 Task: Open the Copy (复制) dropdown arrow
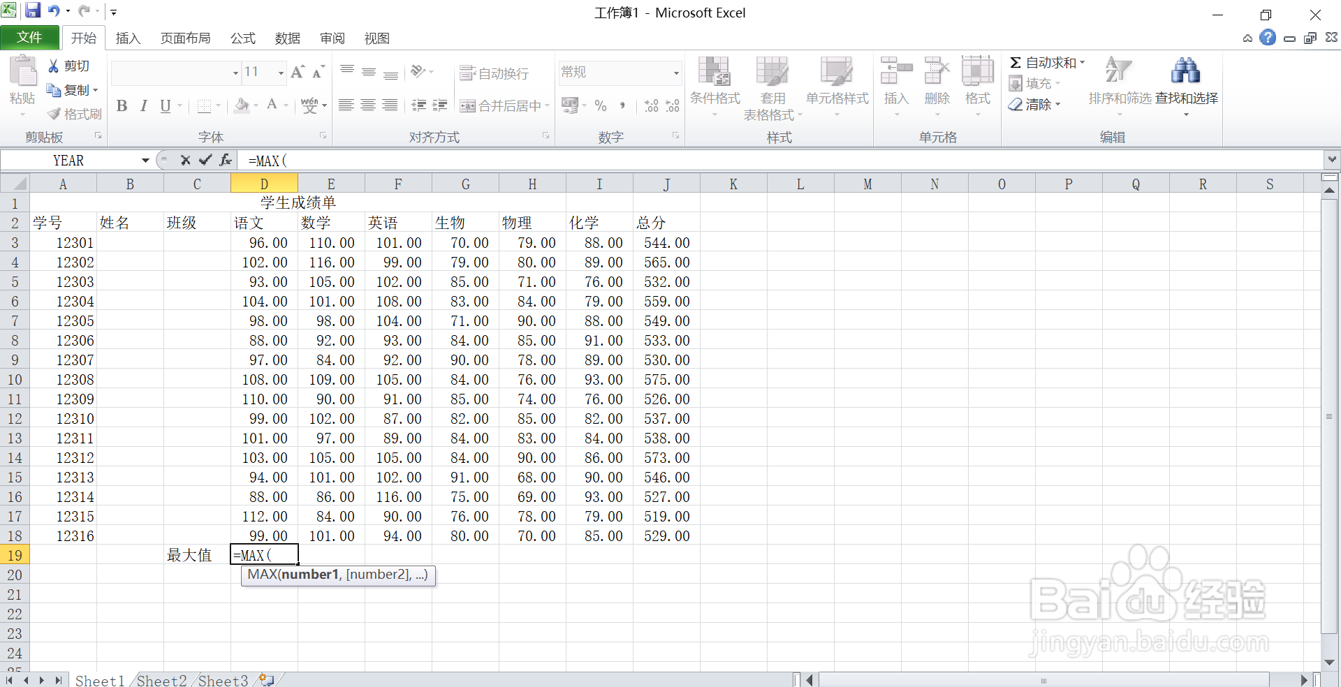pyautogui.click(x=95, y=91)
